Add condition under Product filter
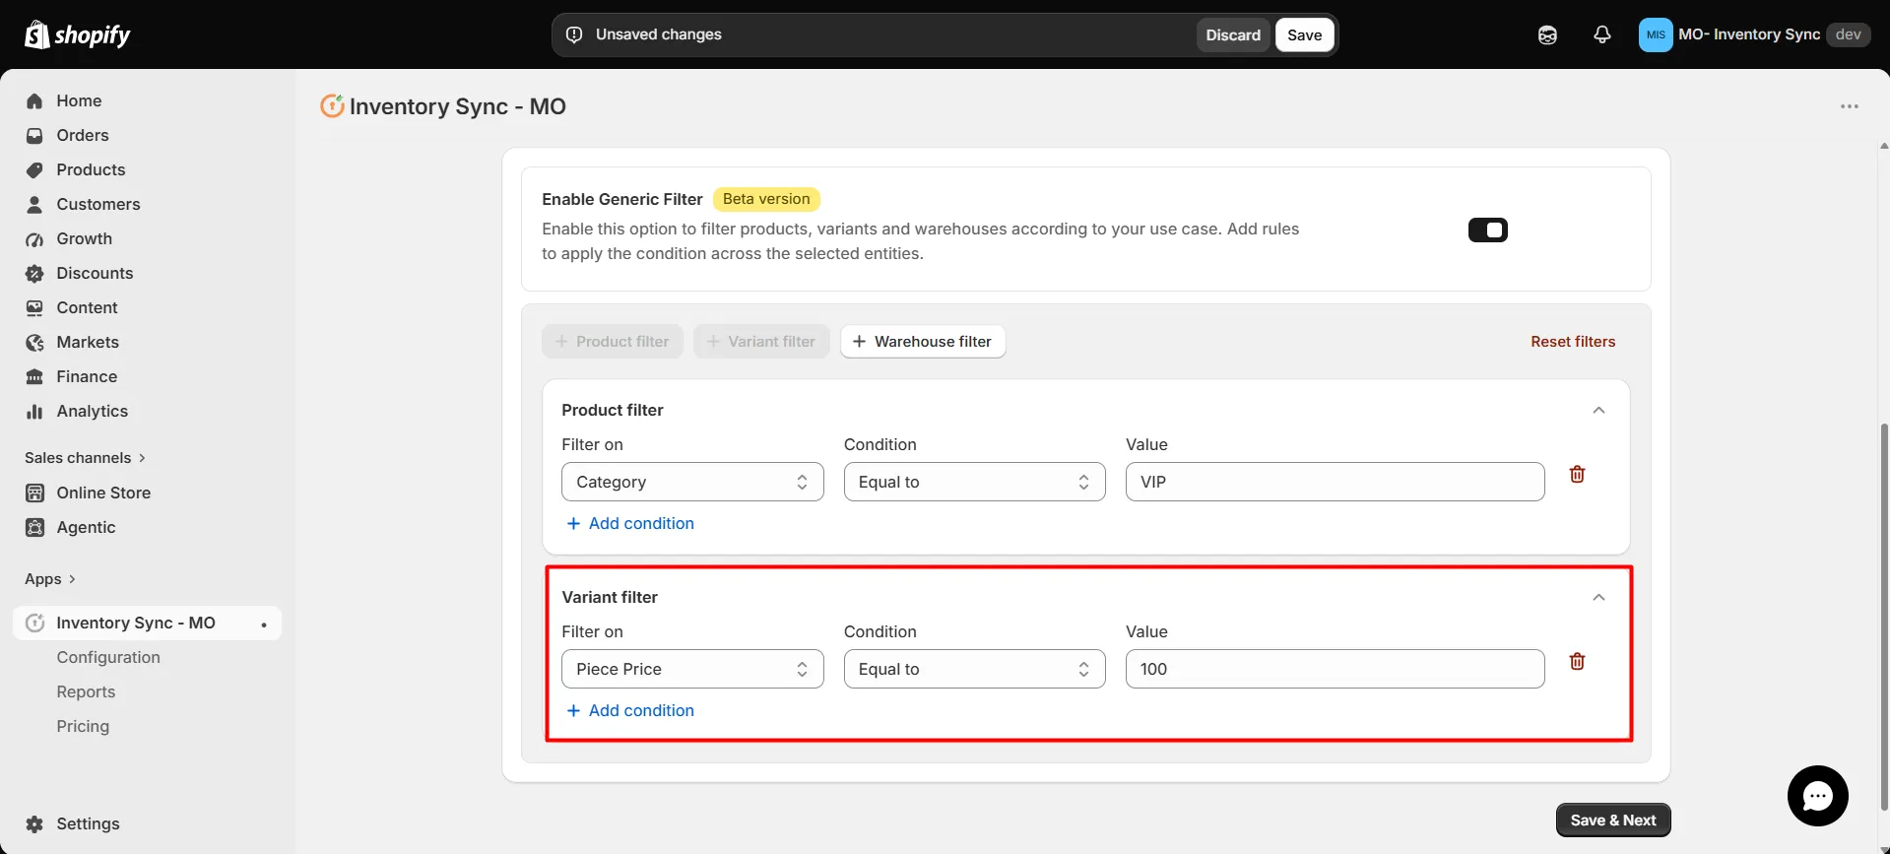Viewport: 1890px width, 854px height. pos(630,523)
